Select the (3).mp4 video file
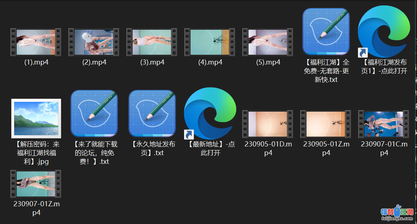Viewport: 417px width, 224px height. click(152, 42)
